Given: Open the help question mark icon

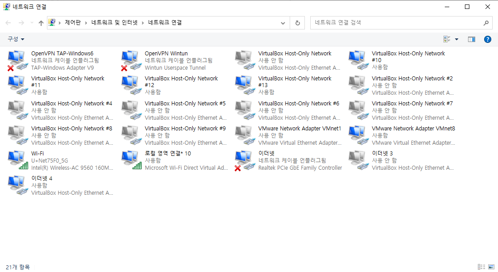Looking at the screenshot, I should (x=488, y=39).
